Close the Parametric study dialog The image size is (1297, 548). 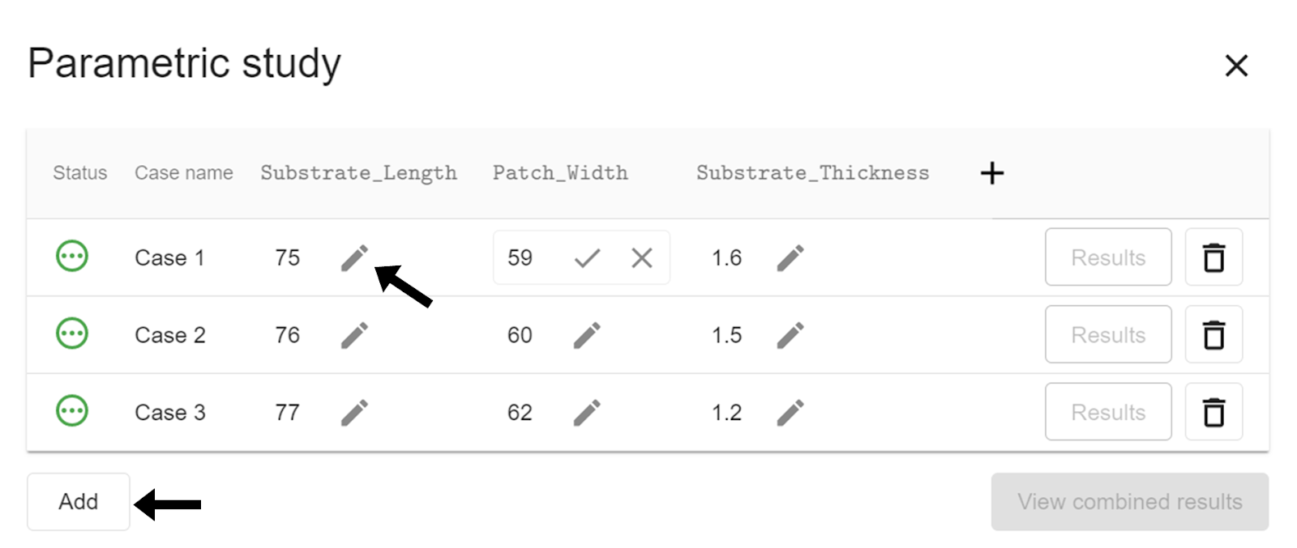[1236, 66]
